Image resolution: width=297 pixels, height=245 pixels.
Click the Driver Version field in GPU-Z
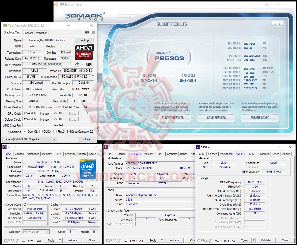[58, 107]
